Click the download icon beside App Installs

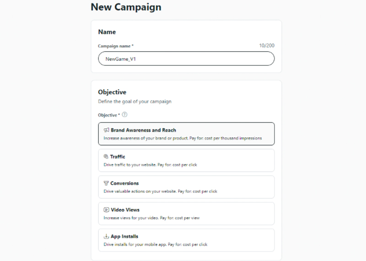[106, 236]
